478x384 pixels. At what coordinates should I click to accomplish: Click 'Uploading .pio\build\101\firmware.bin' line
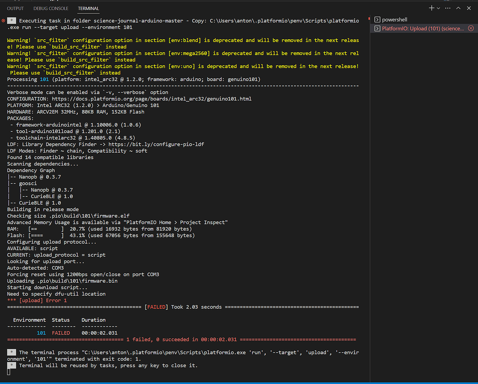click(62, 281)
